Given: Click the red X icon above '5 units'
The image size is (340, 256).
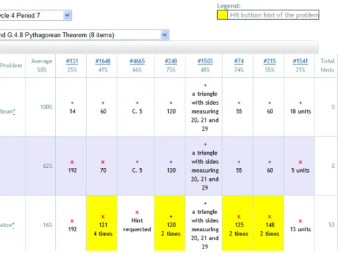Looking at the screenshot, I should coord(300,162).
